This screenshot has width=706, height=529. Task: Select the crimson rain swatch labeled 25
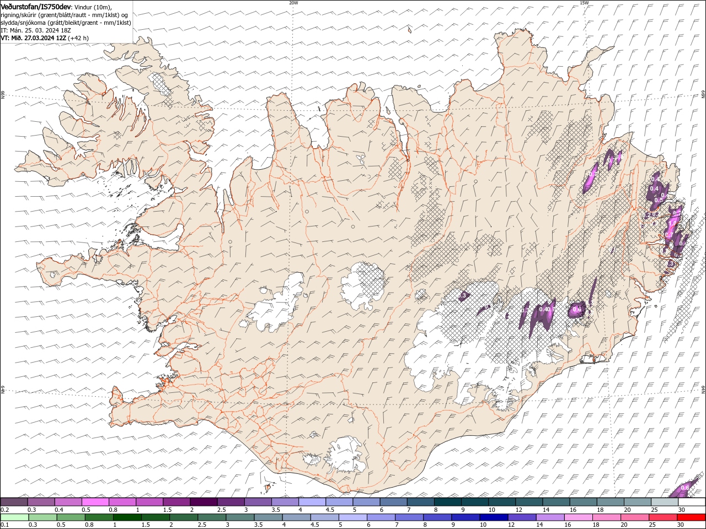tap(664, 517)
